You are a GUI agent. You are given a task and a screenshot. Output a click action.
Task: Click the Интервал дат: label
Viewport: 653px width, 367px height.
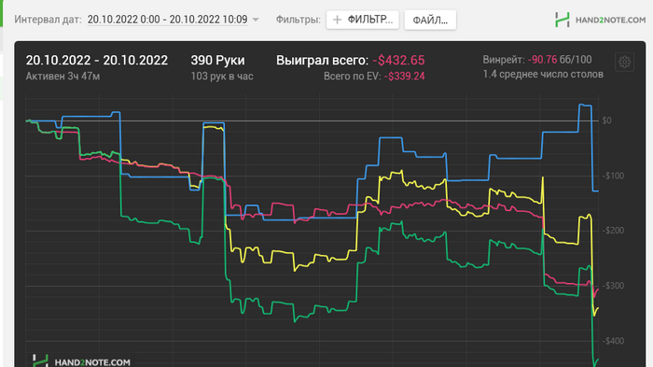click(48, 20)
